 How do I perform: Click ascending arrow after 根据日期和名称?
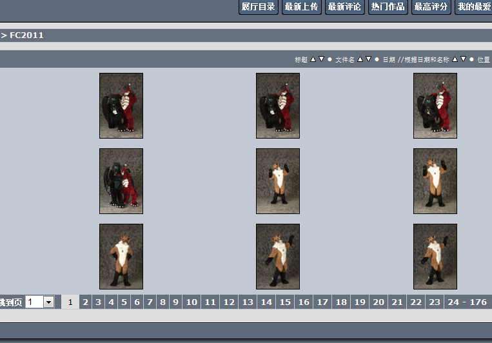point(455,59)
